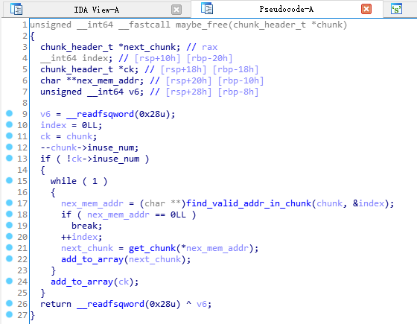Toggle breakpoint dot on line 17
The width and height of the screenshot is (417, 324).
(9, 203)
